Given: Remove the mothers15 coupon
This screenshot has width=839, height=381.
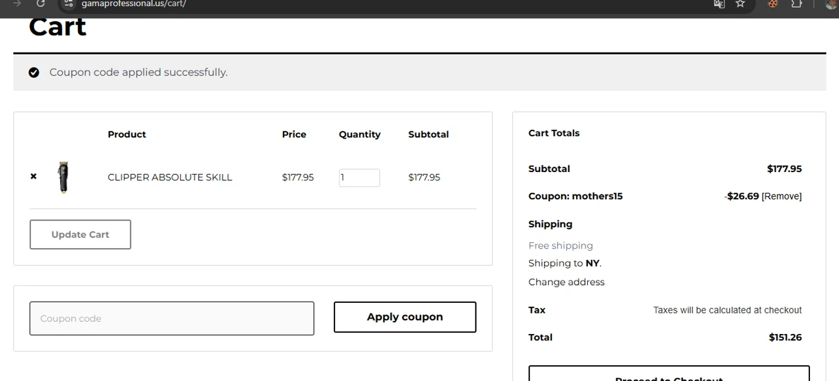Looking at the screenshot, I should [781, 197].
